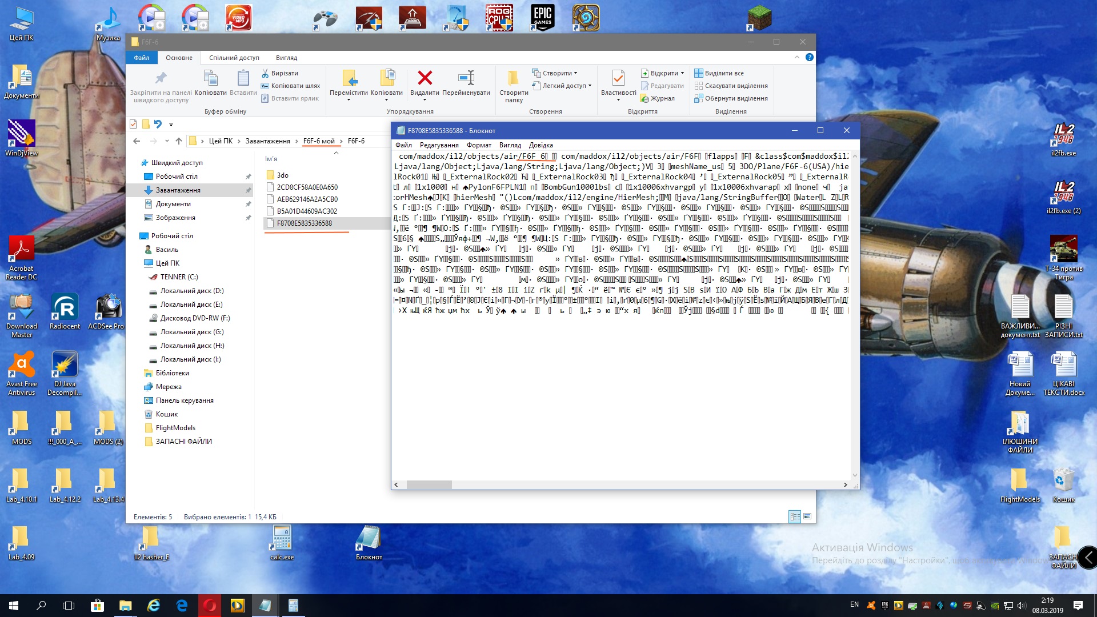1097x617 pixels.
Task: Click the undo arrow in quick access toolbar
Action: click(x=158, y=124)
